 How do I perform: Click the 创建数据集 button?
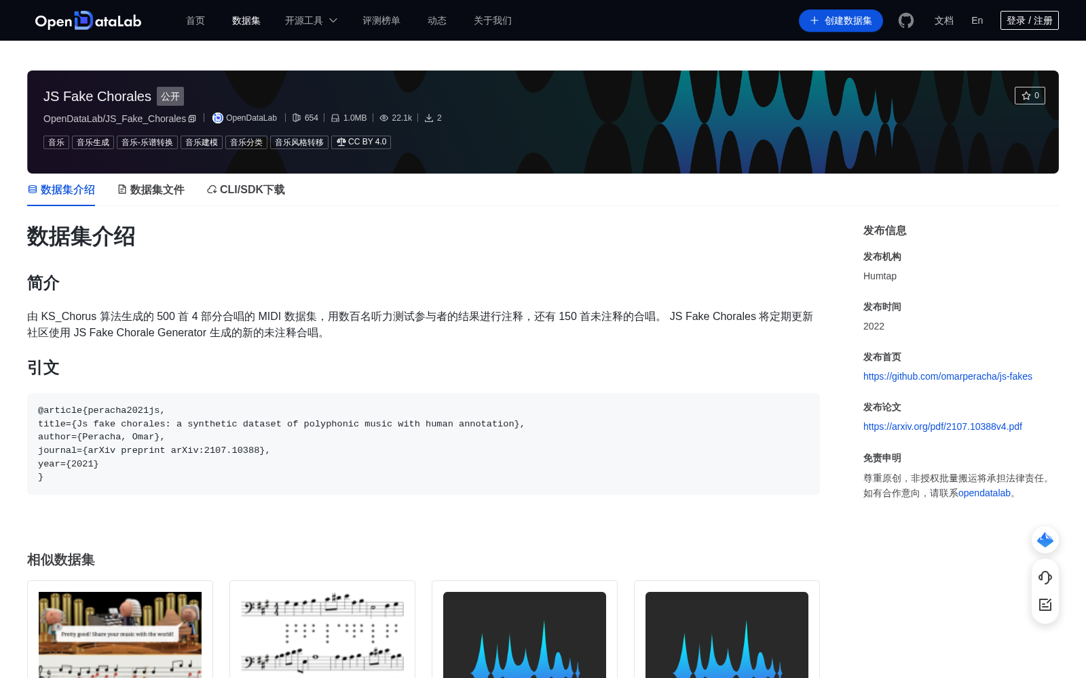[841, 20]
